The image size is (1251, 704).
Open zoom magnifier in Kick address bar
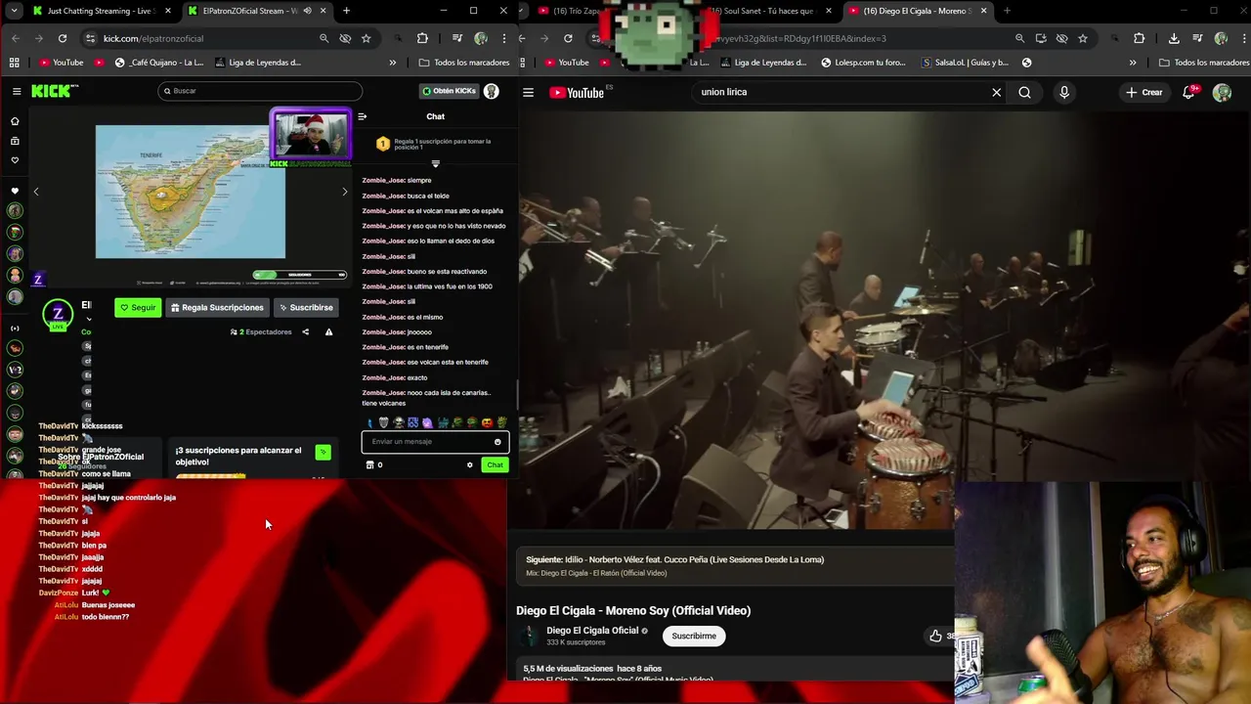pyautogui.click(x=324, y=38)
